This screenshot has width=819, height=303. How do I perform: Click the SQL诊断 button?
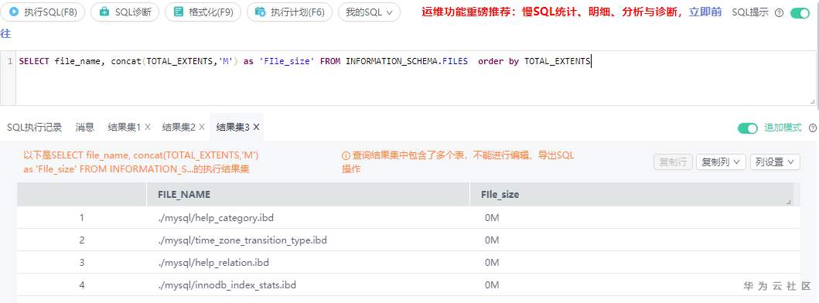(x=125, y=12)
